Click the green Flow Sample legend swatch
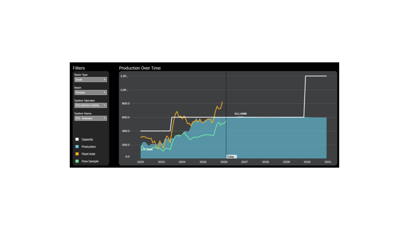The width and height of the screenshot is (409, 230). pyautogui.click(x=77, y=161)
